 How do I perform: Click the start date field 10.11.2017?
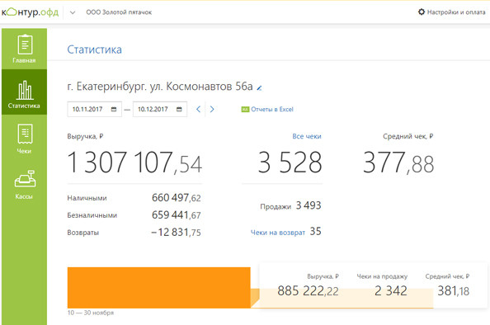tap(94, 109)
